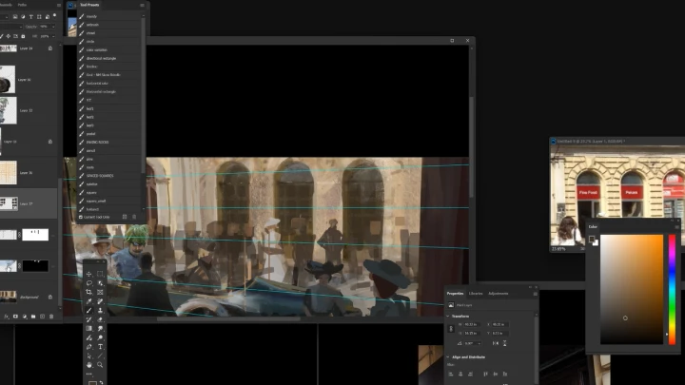Collapse the Transform section in Properties
Screen dimensions: 685x385
pos(448,316)
